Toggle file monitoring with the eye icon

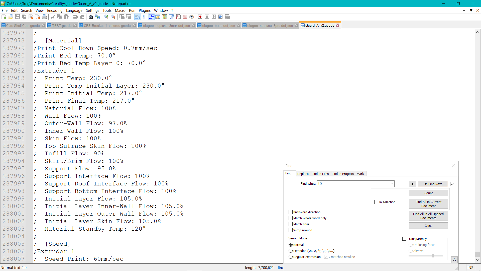pos(192,17)
